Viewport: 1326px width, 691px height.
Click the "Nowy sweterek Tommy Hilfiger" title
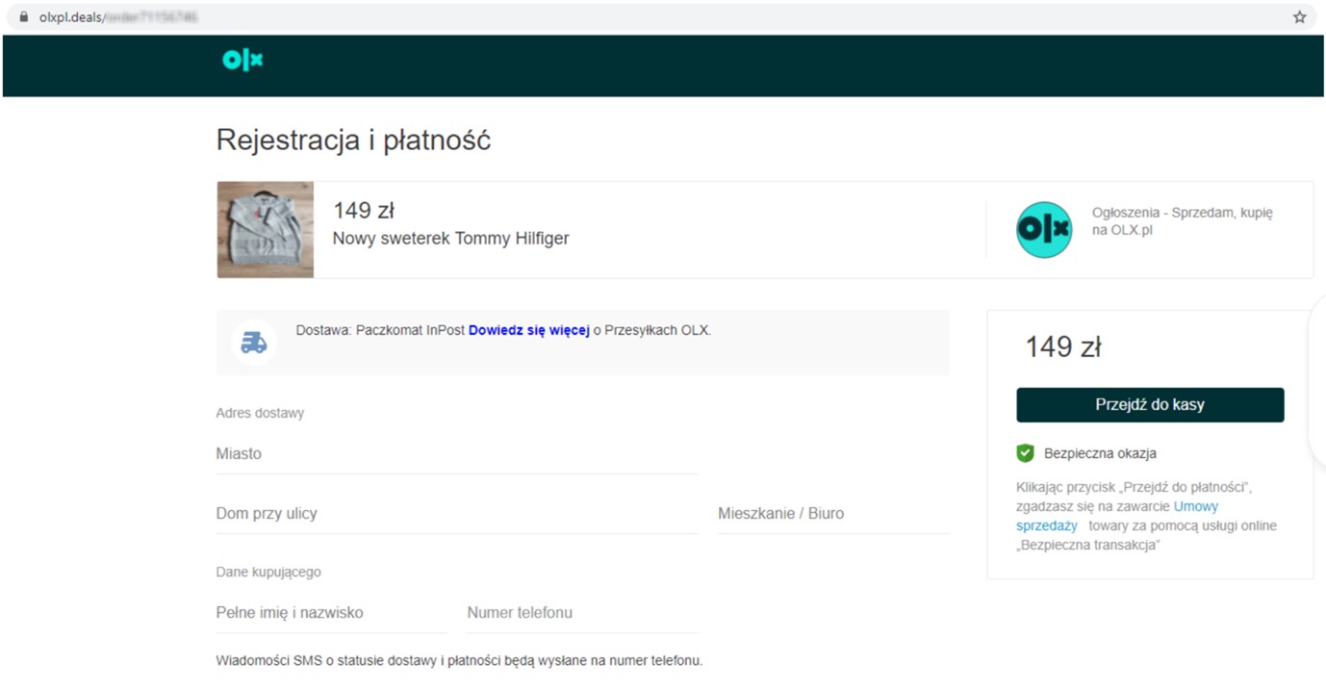click(x=450, y=239)
